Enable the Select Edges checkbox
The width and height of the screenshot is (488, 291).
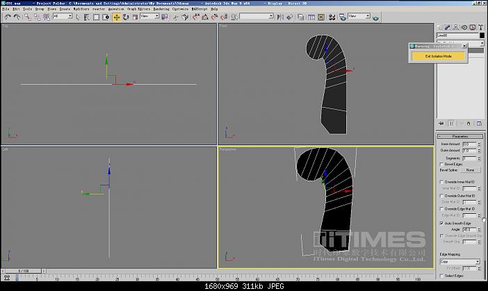click(441, 276)
